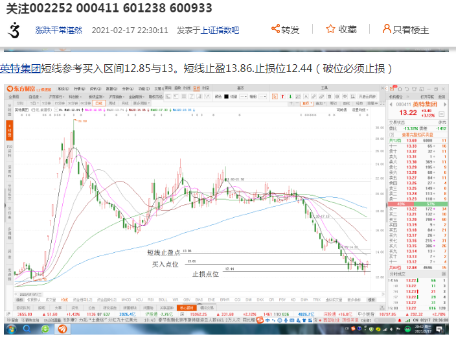This screenshot has height=343, width=456.
Task: Select the 空间 drawing tools tab
Action: (197, 88)
